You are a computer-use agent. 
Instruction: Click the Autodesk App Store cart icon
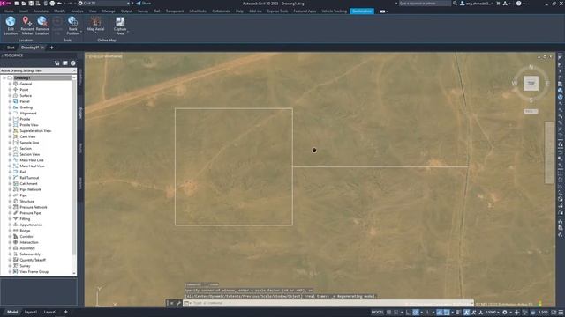click(498, 4)
